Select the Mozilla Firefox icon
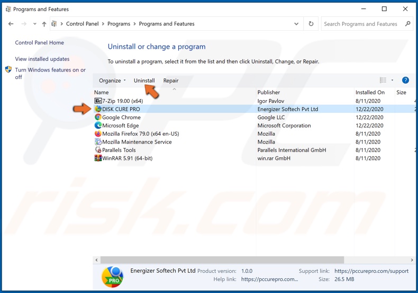The image size is (418, 293). click(x=98, y=134)
